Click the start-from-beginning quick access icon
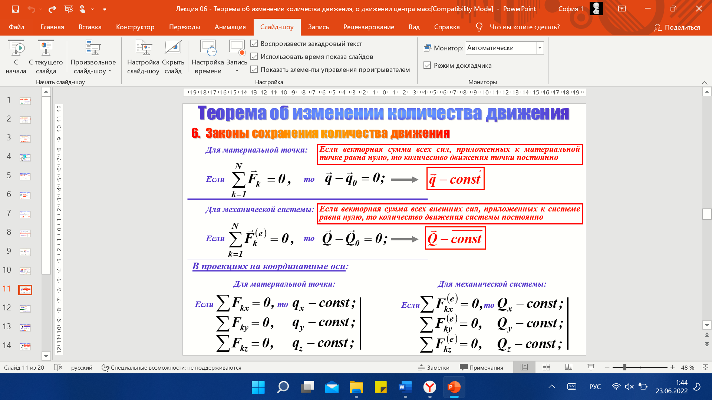 69,9
